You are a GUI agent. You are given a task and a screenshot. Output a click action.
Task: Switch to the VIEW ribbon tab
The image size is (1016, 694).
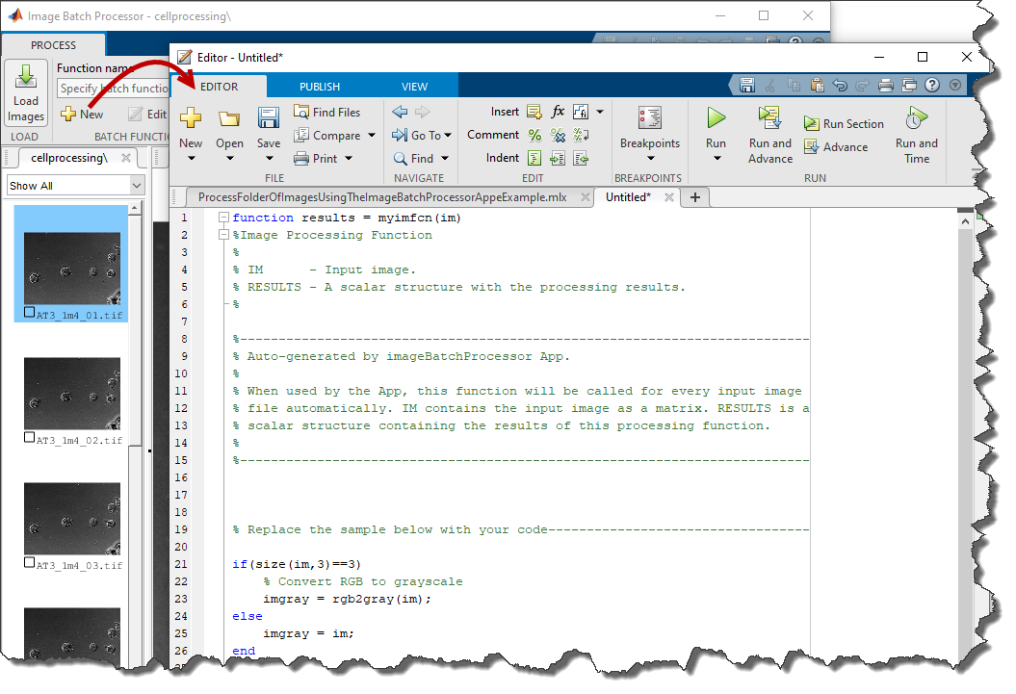(x=415, y=87)
